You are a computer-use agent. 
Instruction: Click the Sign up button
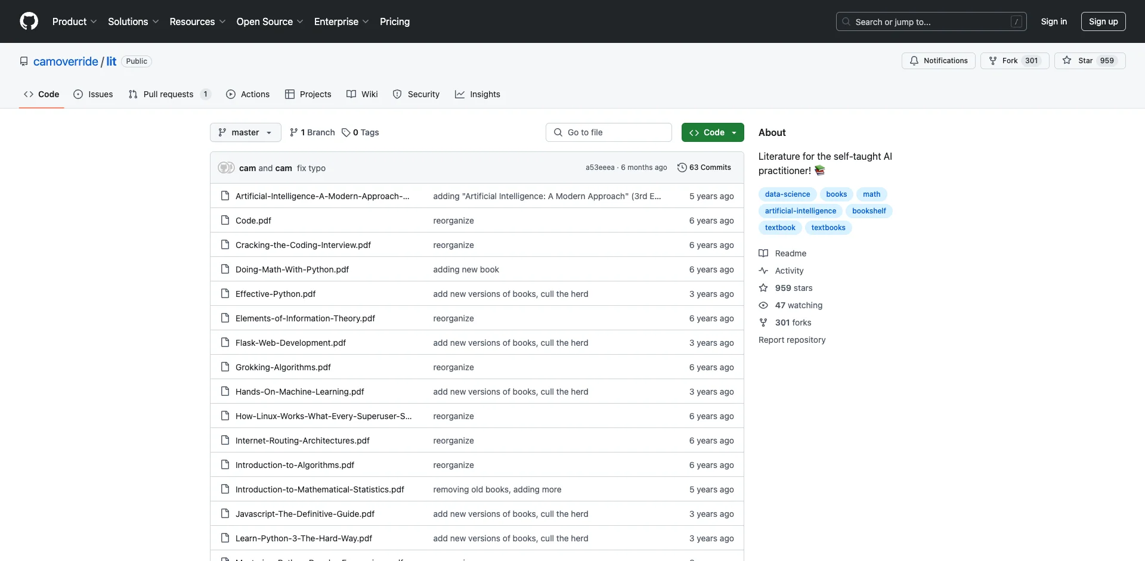tap(1103, 21)
